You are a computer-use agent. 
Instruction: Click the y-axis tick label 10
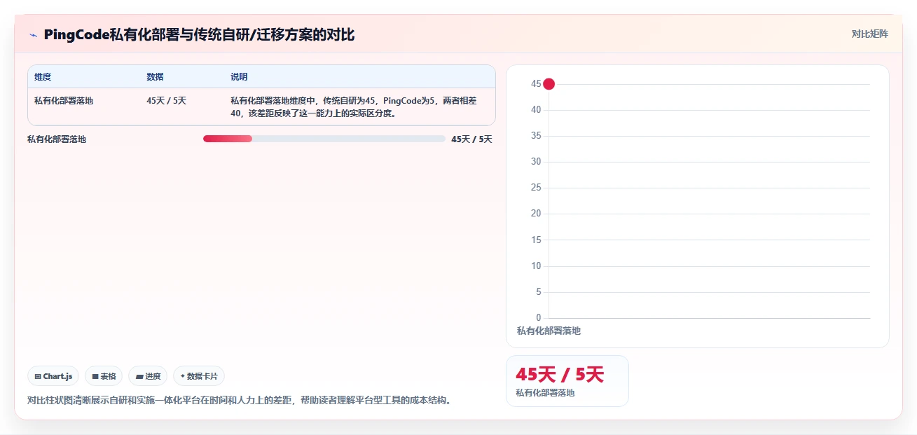pyautogui.click(x=536, y=266)
